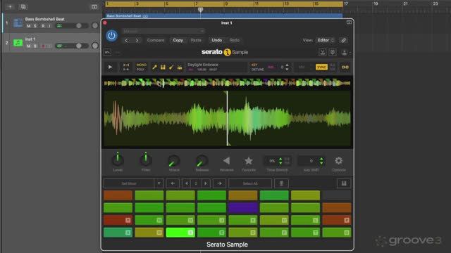Click the link chain icon in plug-in header
This screenshot has width=451, height=253.
coord(343,41)
